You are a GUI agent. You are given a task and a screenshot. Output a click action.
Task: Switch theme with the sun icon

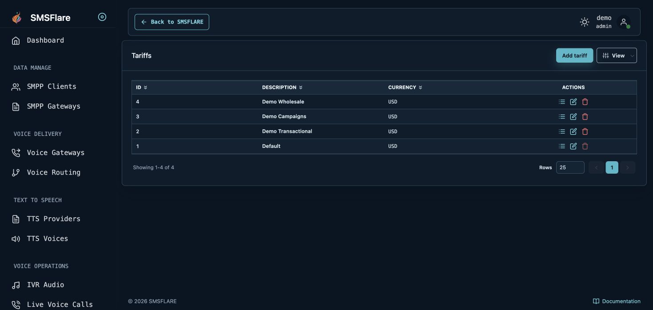point(585,22)
